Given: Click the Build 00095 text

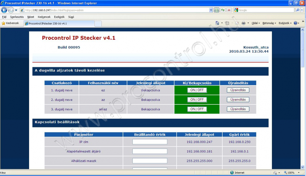Looking at the screenshot, I should pyautogui.click(x=69, y=47).
